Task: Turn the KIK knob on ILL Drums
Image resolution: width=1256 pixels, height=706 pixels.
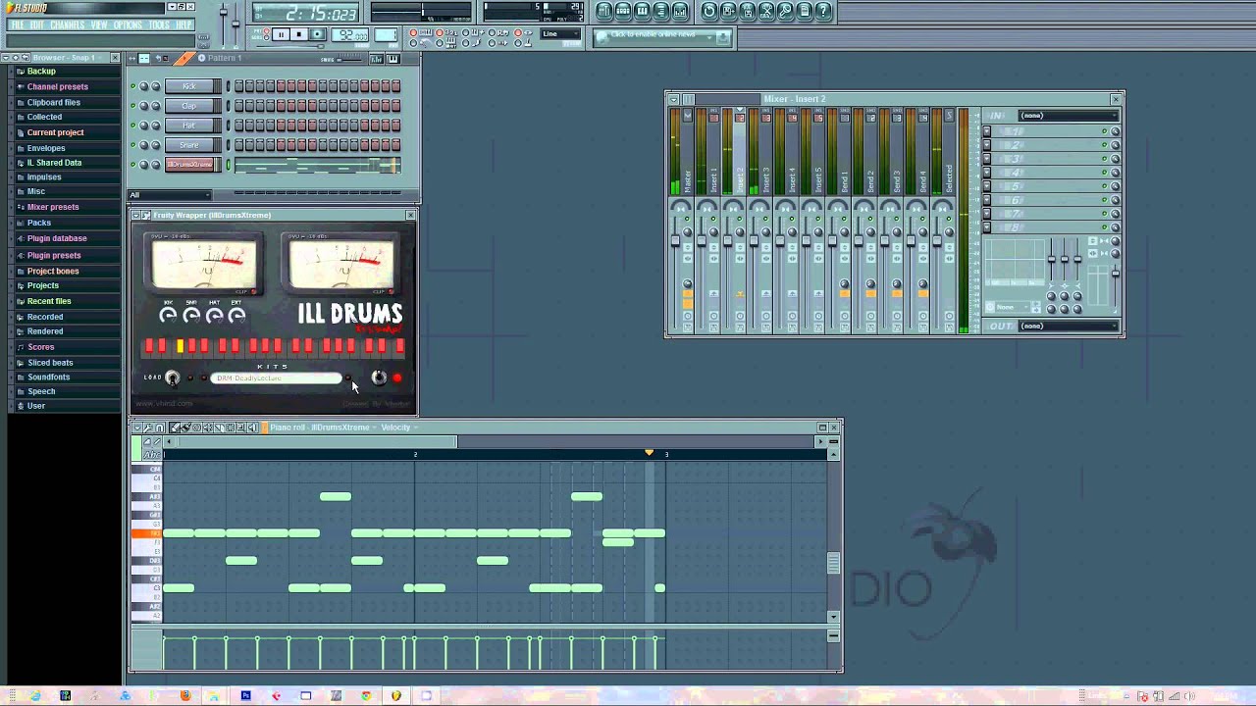Action: 168,315
